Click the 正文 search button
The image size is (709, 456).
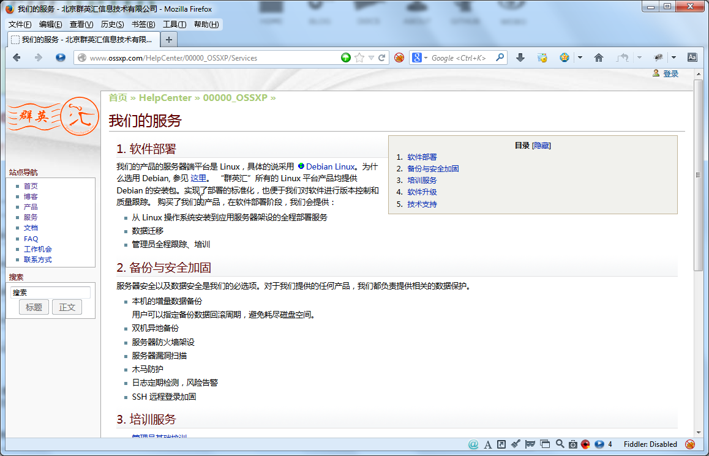click(67, 307)
